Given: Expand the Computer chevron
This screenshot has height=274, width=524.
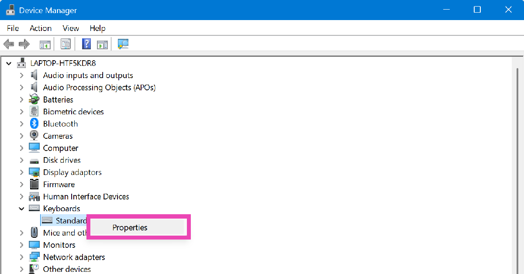Looking at the screenshot, I should (x=21, y=148).
